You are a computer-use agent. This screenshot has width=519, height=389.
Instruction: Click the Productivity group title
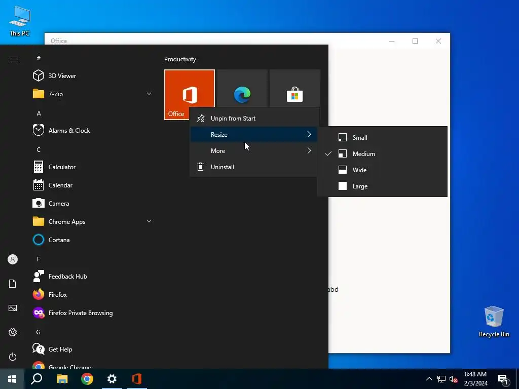pyautogui.click(x=180, y=59)
